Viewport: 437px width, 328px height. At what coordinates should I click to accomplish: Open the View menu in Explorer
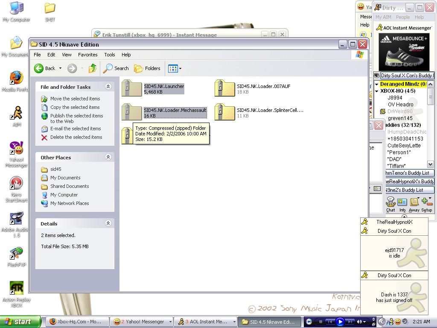(67, 55)
